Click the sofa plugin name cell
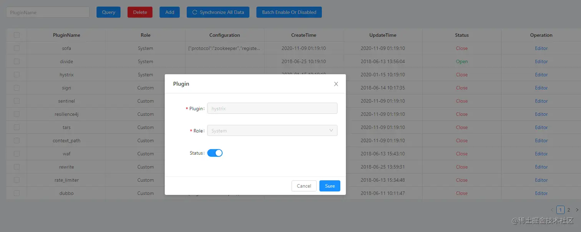Viewport: 581px width, 232px height. (x=66, y=48)
